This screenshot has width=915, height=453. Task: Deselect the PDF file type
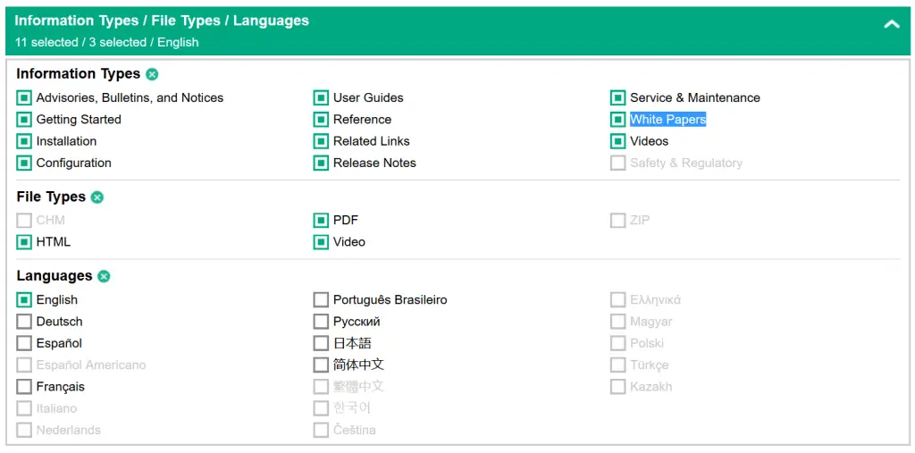[x=321, y=221]
